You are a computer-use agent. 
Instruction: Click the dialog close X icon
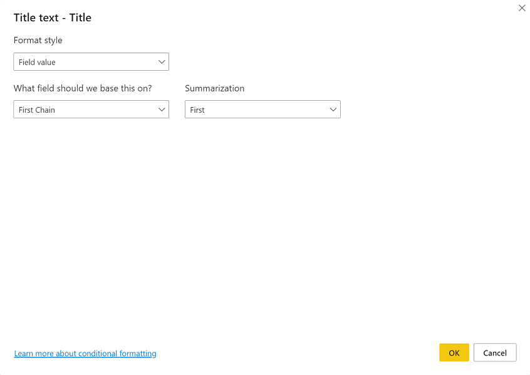coord(522,8)
